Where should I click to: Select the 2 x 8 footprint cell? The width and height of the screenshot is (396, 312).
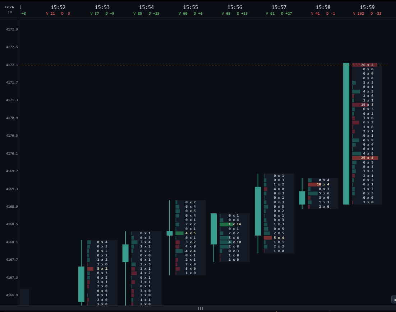click(235, 246)
